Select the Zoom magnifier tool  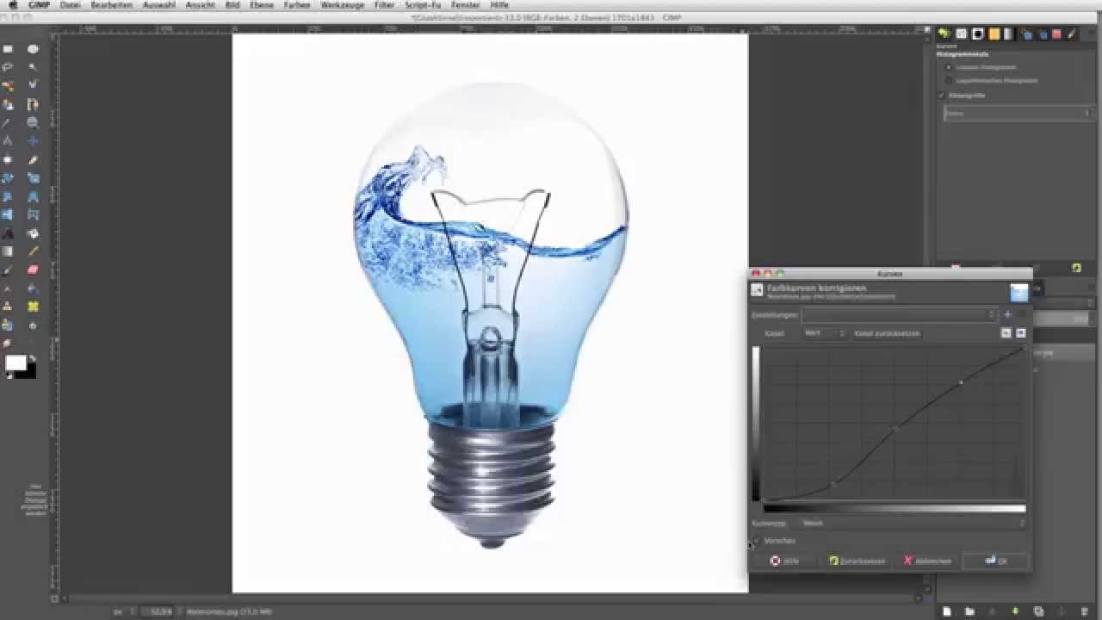33,122
